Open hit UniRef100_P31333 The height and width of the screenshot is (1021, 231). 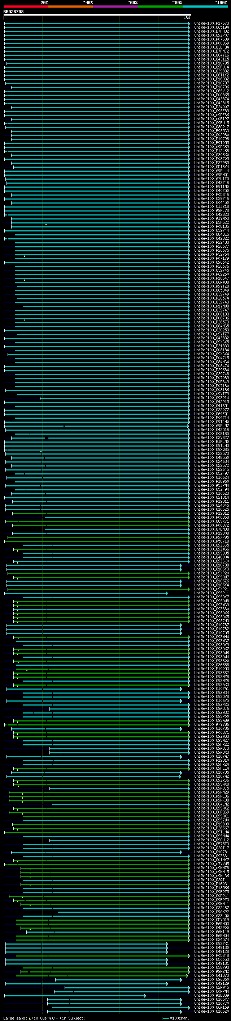pyautogui.click(x=212, y=346)
